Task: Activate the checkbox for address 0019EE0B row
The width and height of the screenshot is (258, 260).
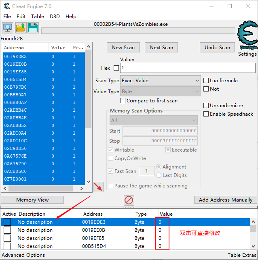Action: [x=7, y=230]
